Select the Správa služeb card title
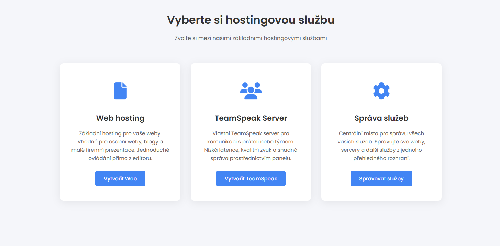Viewport: 500px width, 246px height. pos(381,118)
